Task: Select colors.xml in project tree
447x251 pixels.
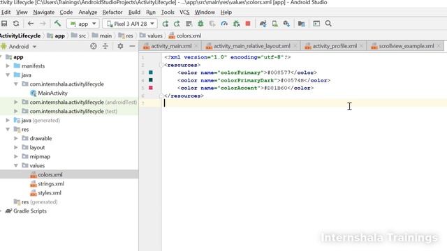Action: (50, 175)
